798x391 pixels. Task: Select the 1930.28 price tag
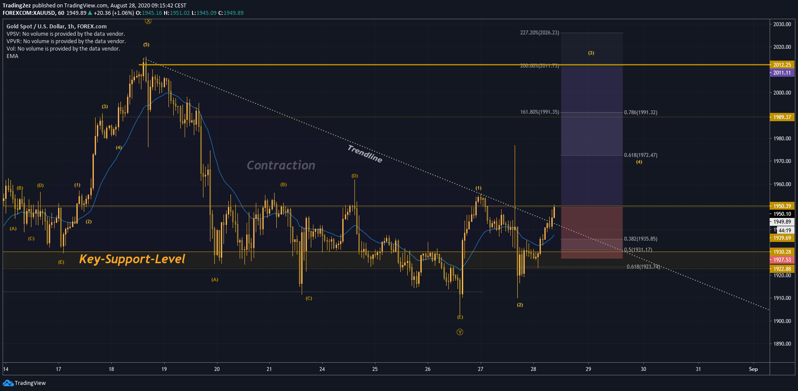pos(782,252)
